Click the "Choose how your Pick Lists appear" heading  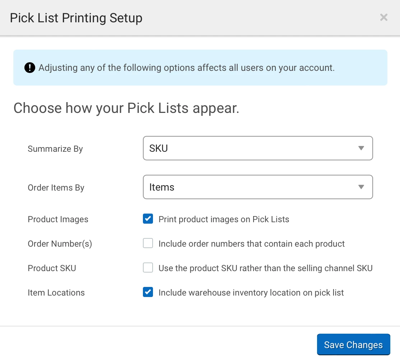click(x=126, y=108)
